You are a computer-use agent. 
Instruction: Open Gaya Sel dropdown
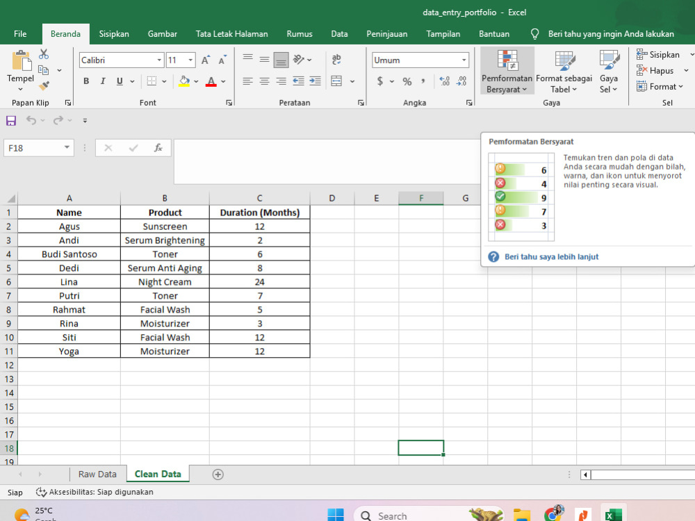609,71
